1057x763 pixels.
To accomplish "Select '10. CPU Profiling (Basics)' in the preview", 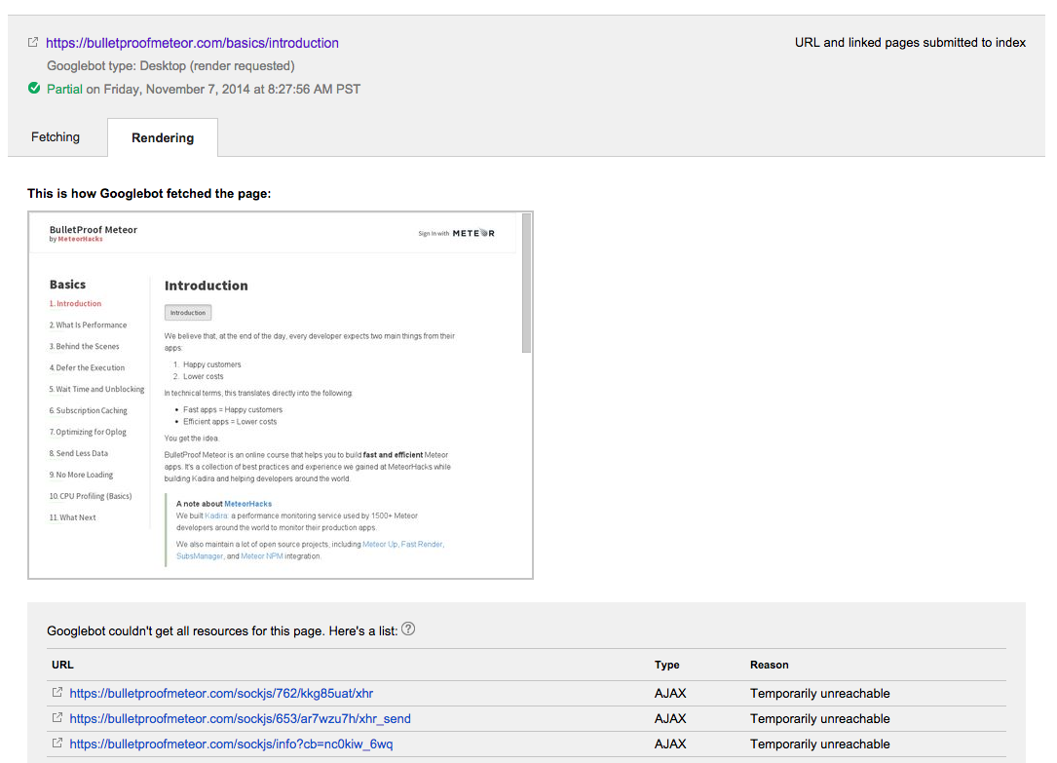I will 91,496.
